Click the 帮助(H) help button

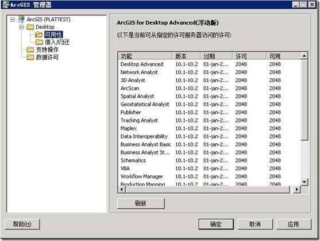(x=22, y=224)
